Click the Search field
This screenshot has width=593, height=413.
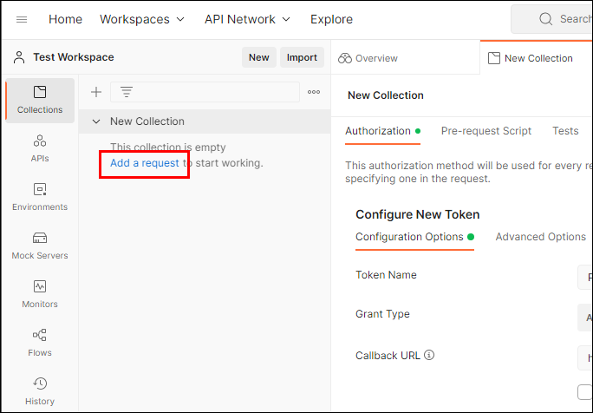(x=552, y=19)
